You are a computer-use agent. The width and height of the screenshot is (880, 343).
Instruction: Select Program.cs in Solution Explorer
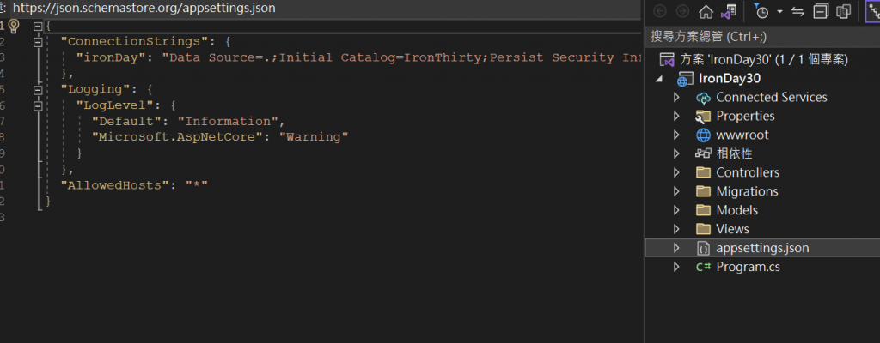click(x=749, y=267)
